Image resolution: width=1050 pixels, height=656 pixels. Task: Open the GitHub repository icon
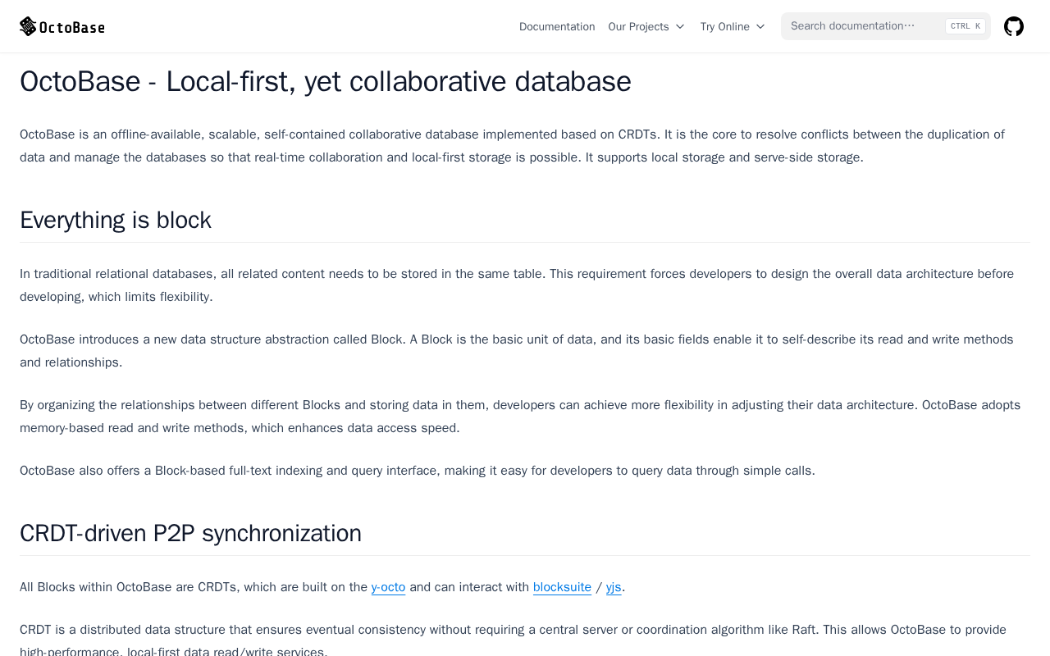(x=1014, y=26)
